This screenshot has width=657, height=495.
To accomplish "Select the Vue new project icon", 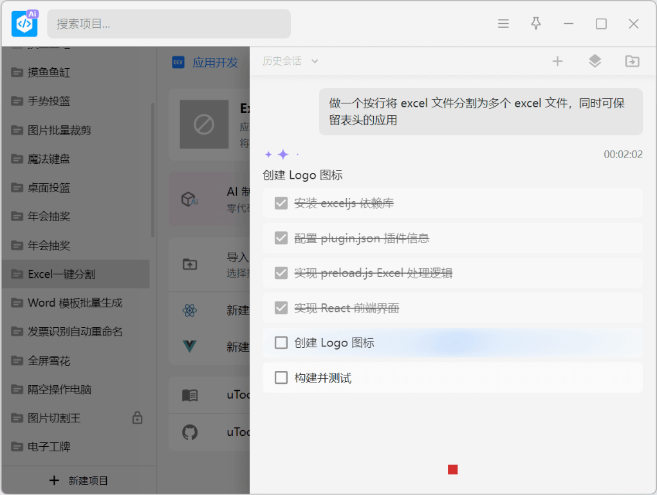I will 189,346.
